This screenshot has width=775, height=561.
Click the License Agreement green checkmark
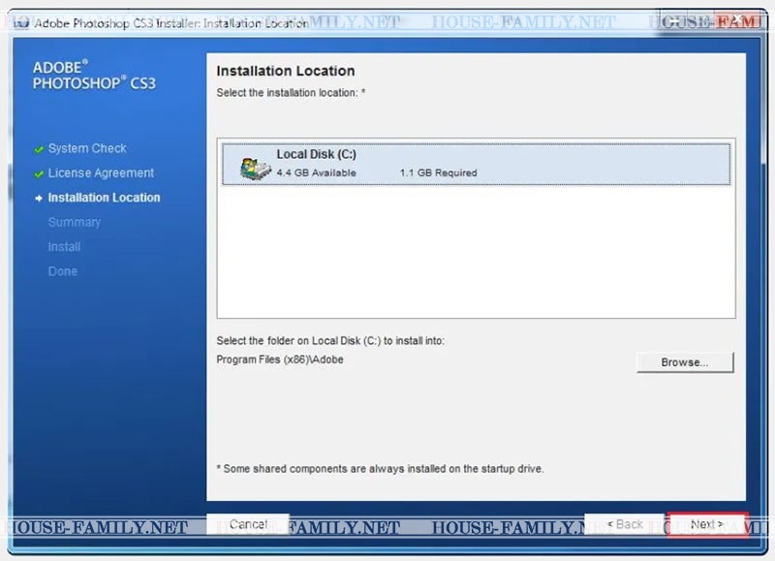click(x=39, y=174)
